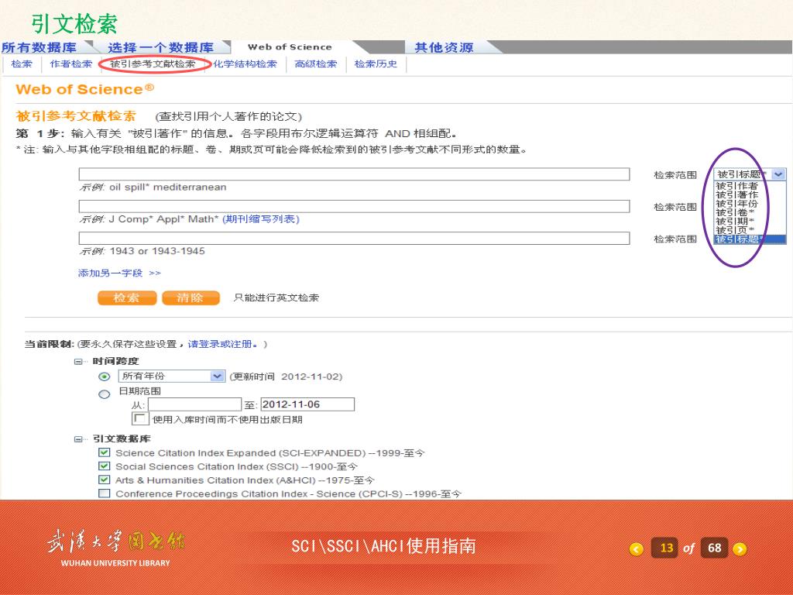The image size is (793, 595).
Task: Go to next slide arrow
Action: click(x=740, y=549)
